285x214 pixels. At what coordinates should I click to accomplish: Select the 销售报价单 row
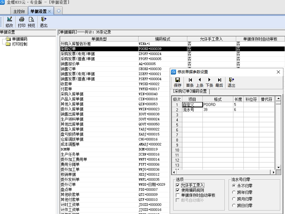pyautogui.click(x=172, y=64)
